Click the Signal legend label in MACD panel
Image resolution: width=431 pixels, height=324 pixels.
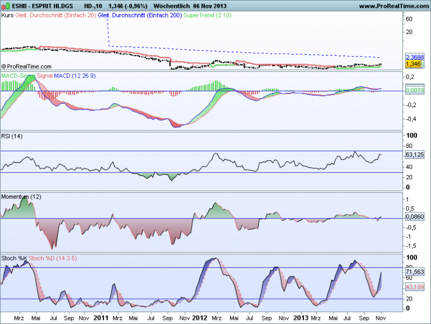point(45,76)
